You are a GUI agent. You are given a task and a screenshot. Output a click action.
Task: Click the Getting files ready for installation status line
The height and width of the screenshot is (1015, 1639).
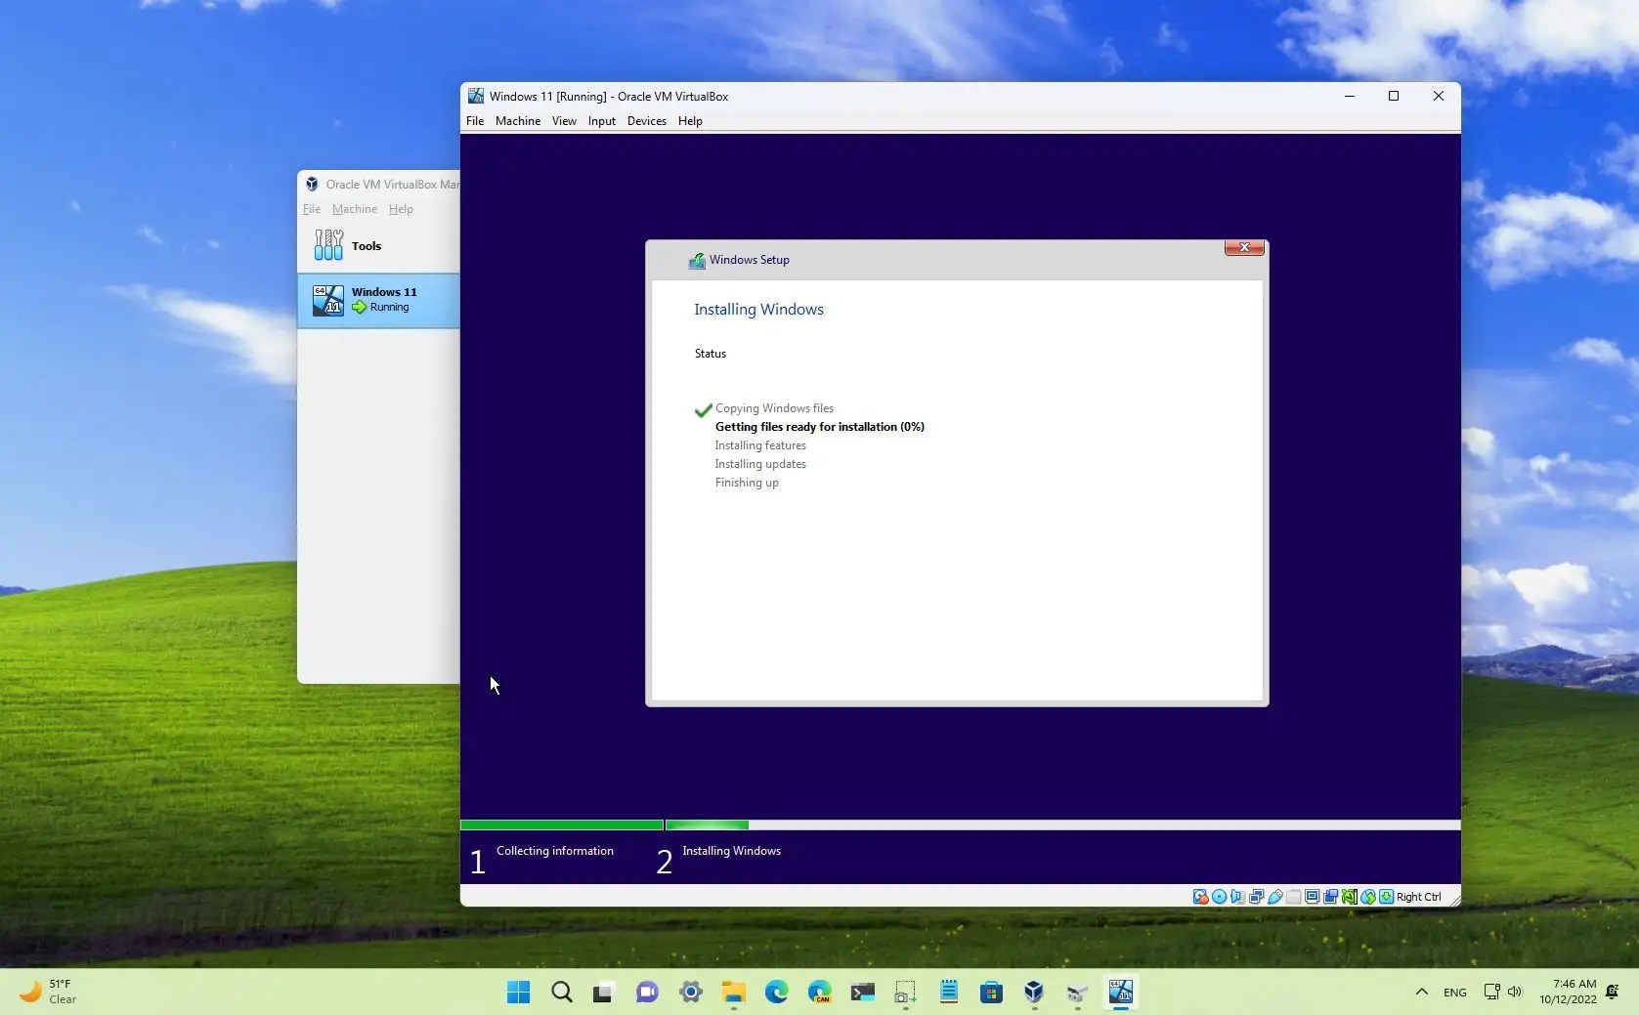pos(819,427)
